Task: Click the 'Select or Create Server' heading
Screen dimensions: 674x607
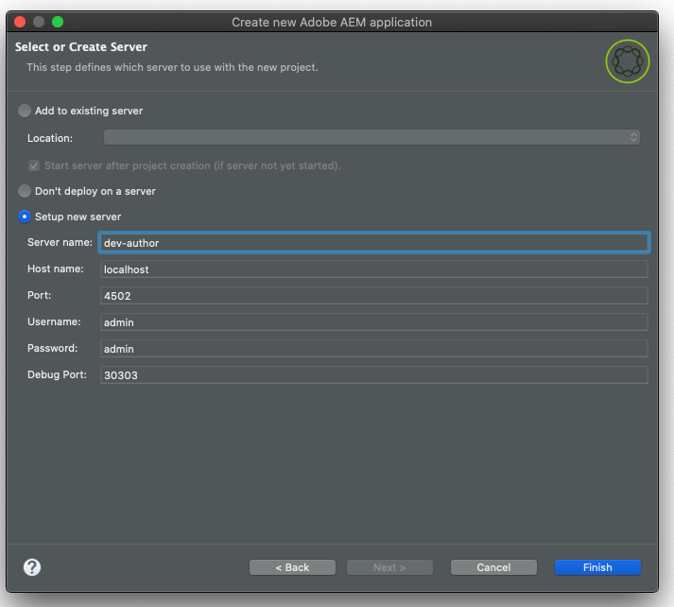Action: click(81, 47)
